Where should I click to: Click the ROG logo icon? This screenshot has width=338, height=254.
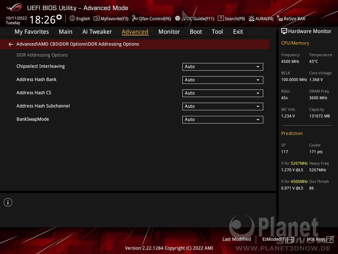[x=15, y=7]
